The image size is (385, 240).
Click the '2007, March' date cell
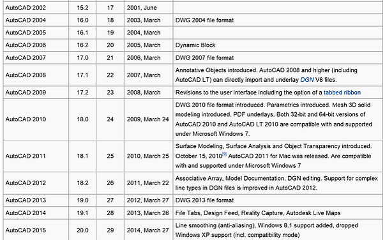click(149, 75)
